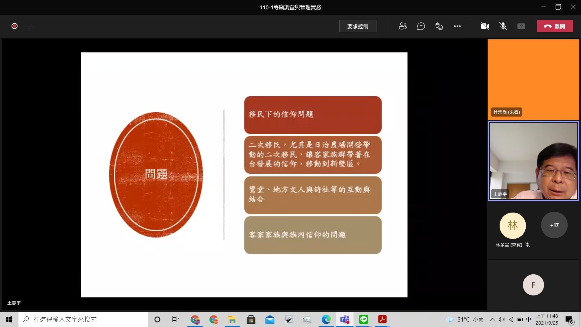
Task: Turn on the camera
Action: coord(485,26)
